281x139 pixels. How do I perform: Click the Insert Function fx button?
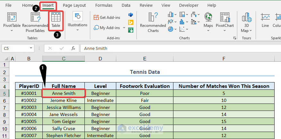click(73, 48)
